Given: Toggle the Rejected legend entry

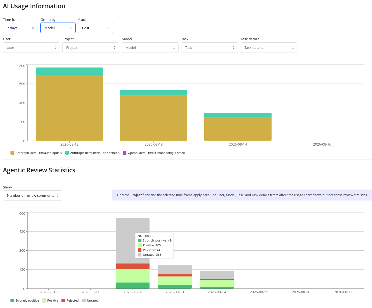Looking at the screenshot, I should [x=70, y=300].
